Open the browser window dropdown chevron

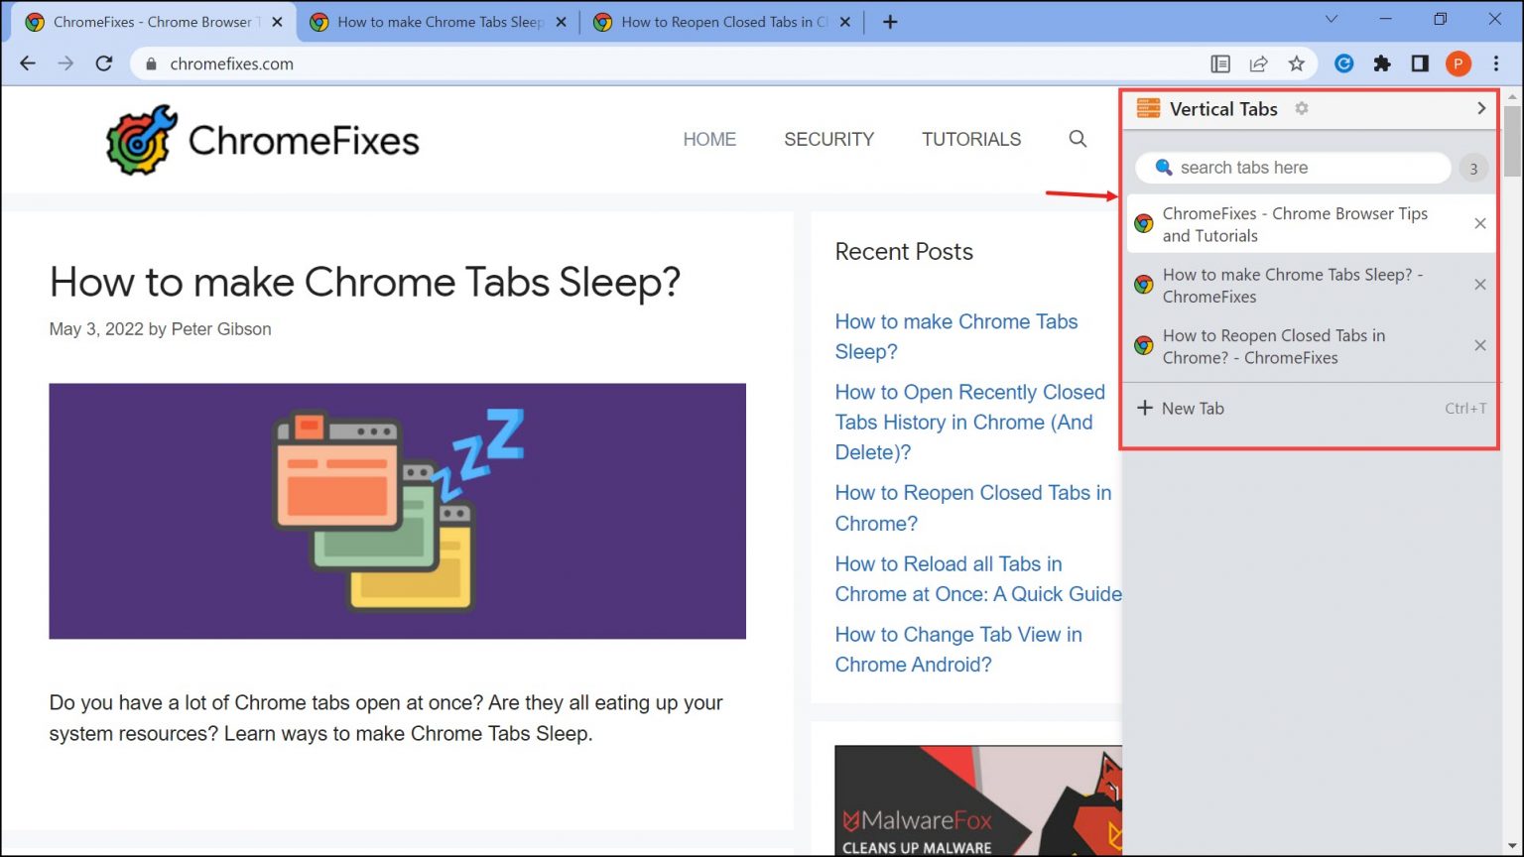(1331, 19)
